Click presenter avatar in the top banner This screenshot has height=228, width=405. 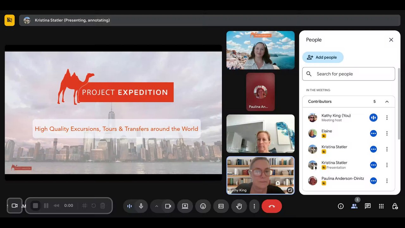pos(27,20)
